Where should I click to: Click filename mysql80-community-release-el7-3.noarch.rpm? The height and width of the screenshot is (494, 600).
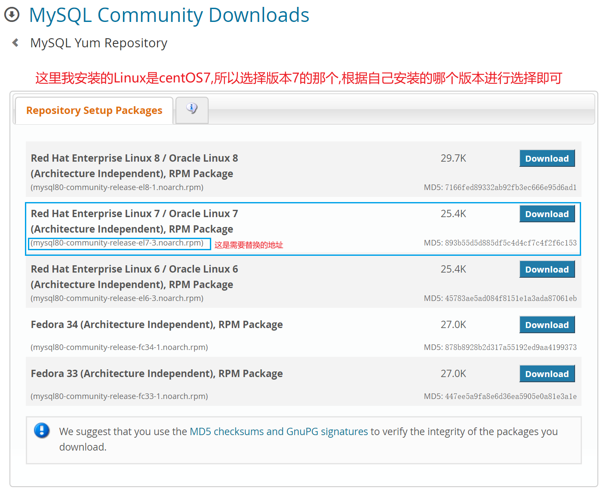117,243
